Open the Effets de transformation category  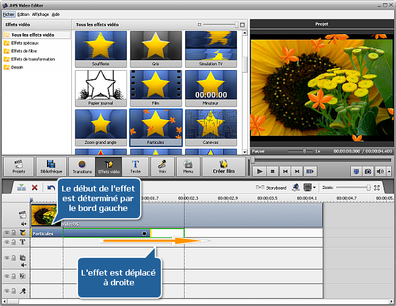pyautogui.click(x=32, y=59)
